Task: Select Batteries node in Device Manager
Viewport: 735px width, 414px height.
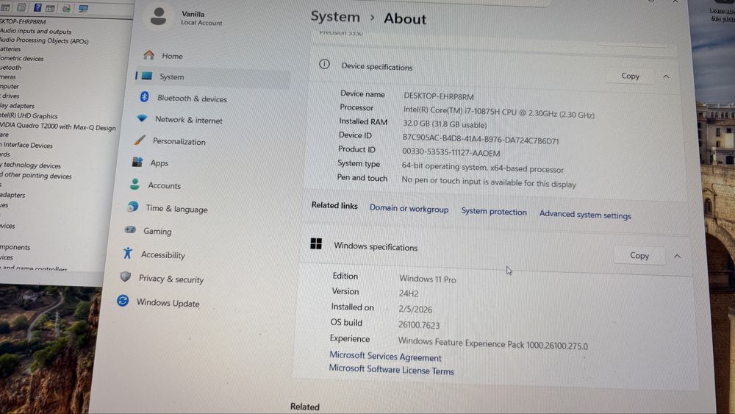Action: pyautogui.click(x=10, y=49)
